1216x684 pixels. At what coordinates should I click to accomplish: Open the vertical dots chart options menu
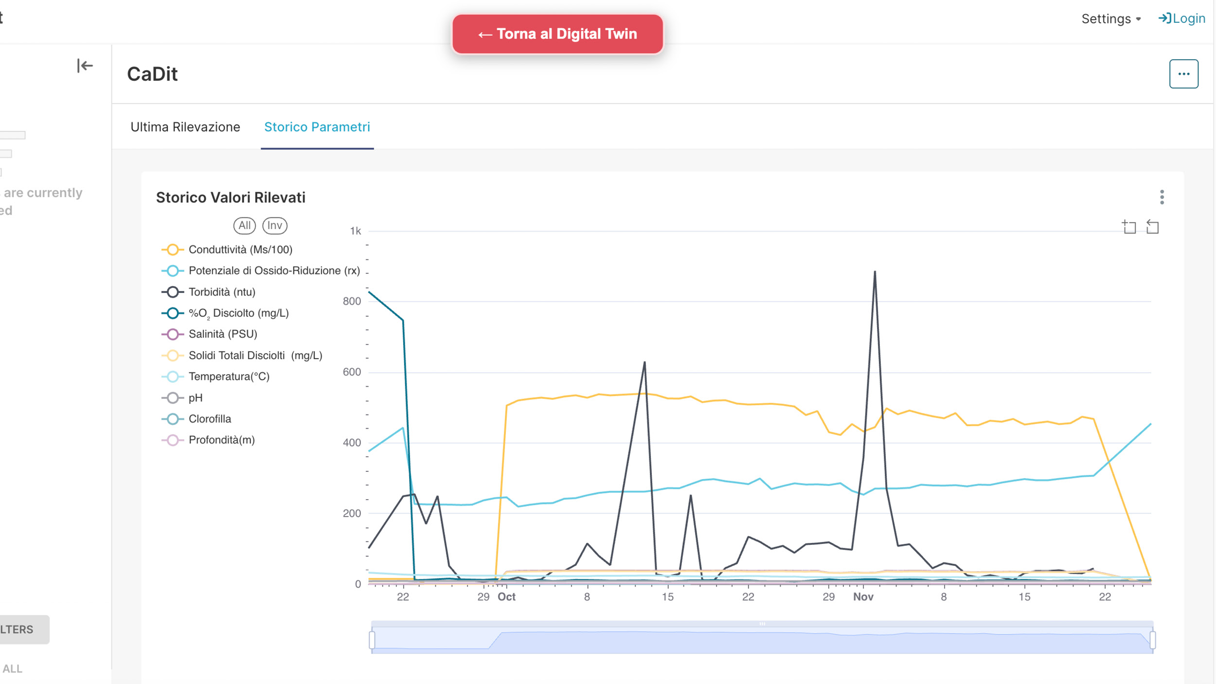click(x=1162, y=197)
